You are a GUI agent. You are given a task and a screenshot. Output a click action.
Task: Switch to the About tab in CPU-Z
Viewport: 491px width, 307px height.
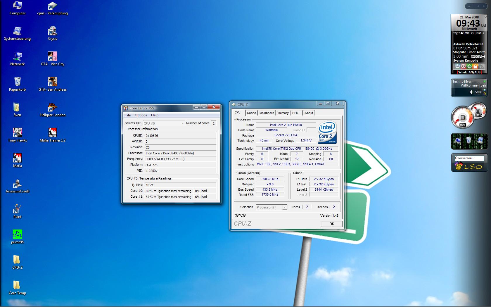309,113
